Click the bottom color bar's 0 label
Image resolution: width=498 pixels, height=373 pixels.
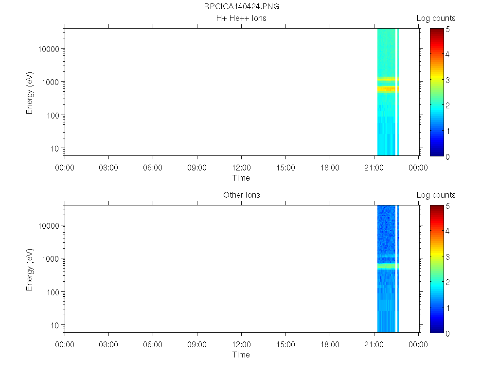pyautogui.click(x=447, y=334)
